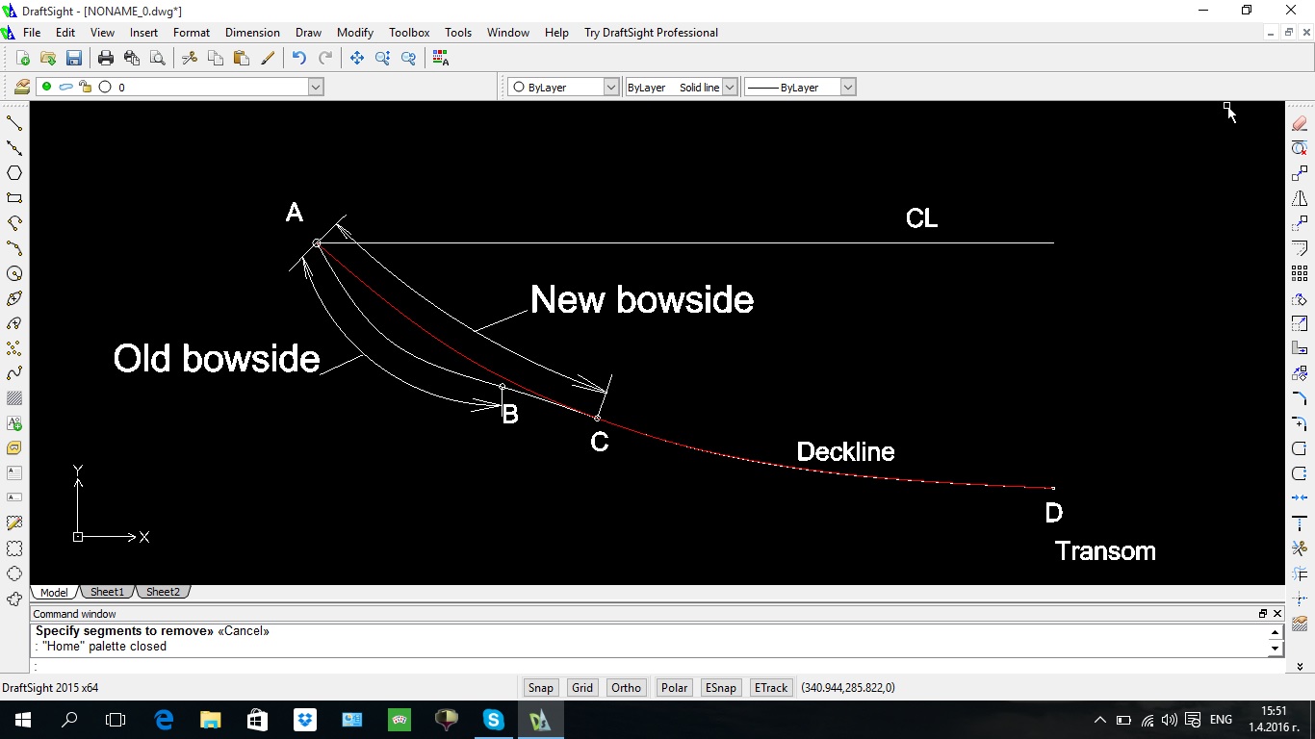The image size is (1315, 739).
Task: Open the Dimension menu
Action: click(252, 33)
